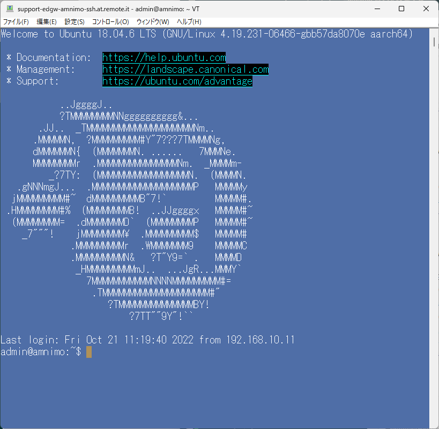The width and height of the screenshot is (439, 429).
Task: Click the Tera Term icon in title bar
Action: pyautogui.click(x=10, y=9)
